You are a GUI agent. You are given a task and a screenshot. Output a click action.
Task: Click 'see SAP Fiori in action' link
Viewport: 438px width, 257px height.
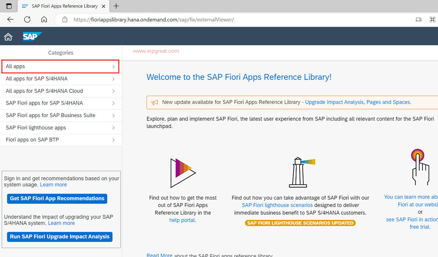coord(412,220)
